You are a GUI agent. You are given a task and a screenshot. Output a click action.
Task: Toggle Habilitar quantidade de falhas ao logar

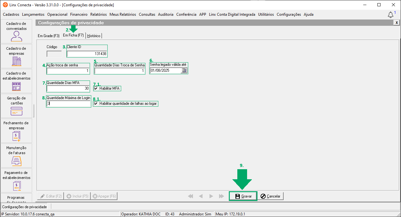96,103
